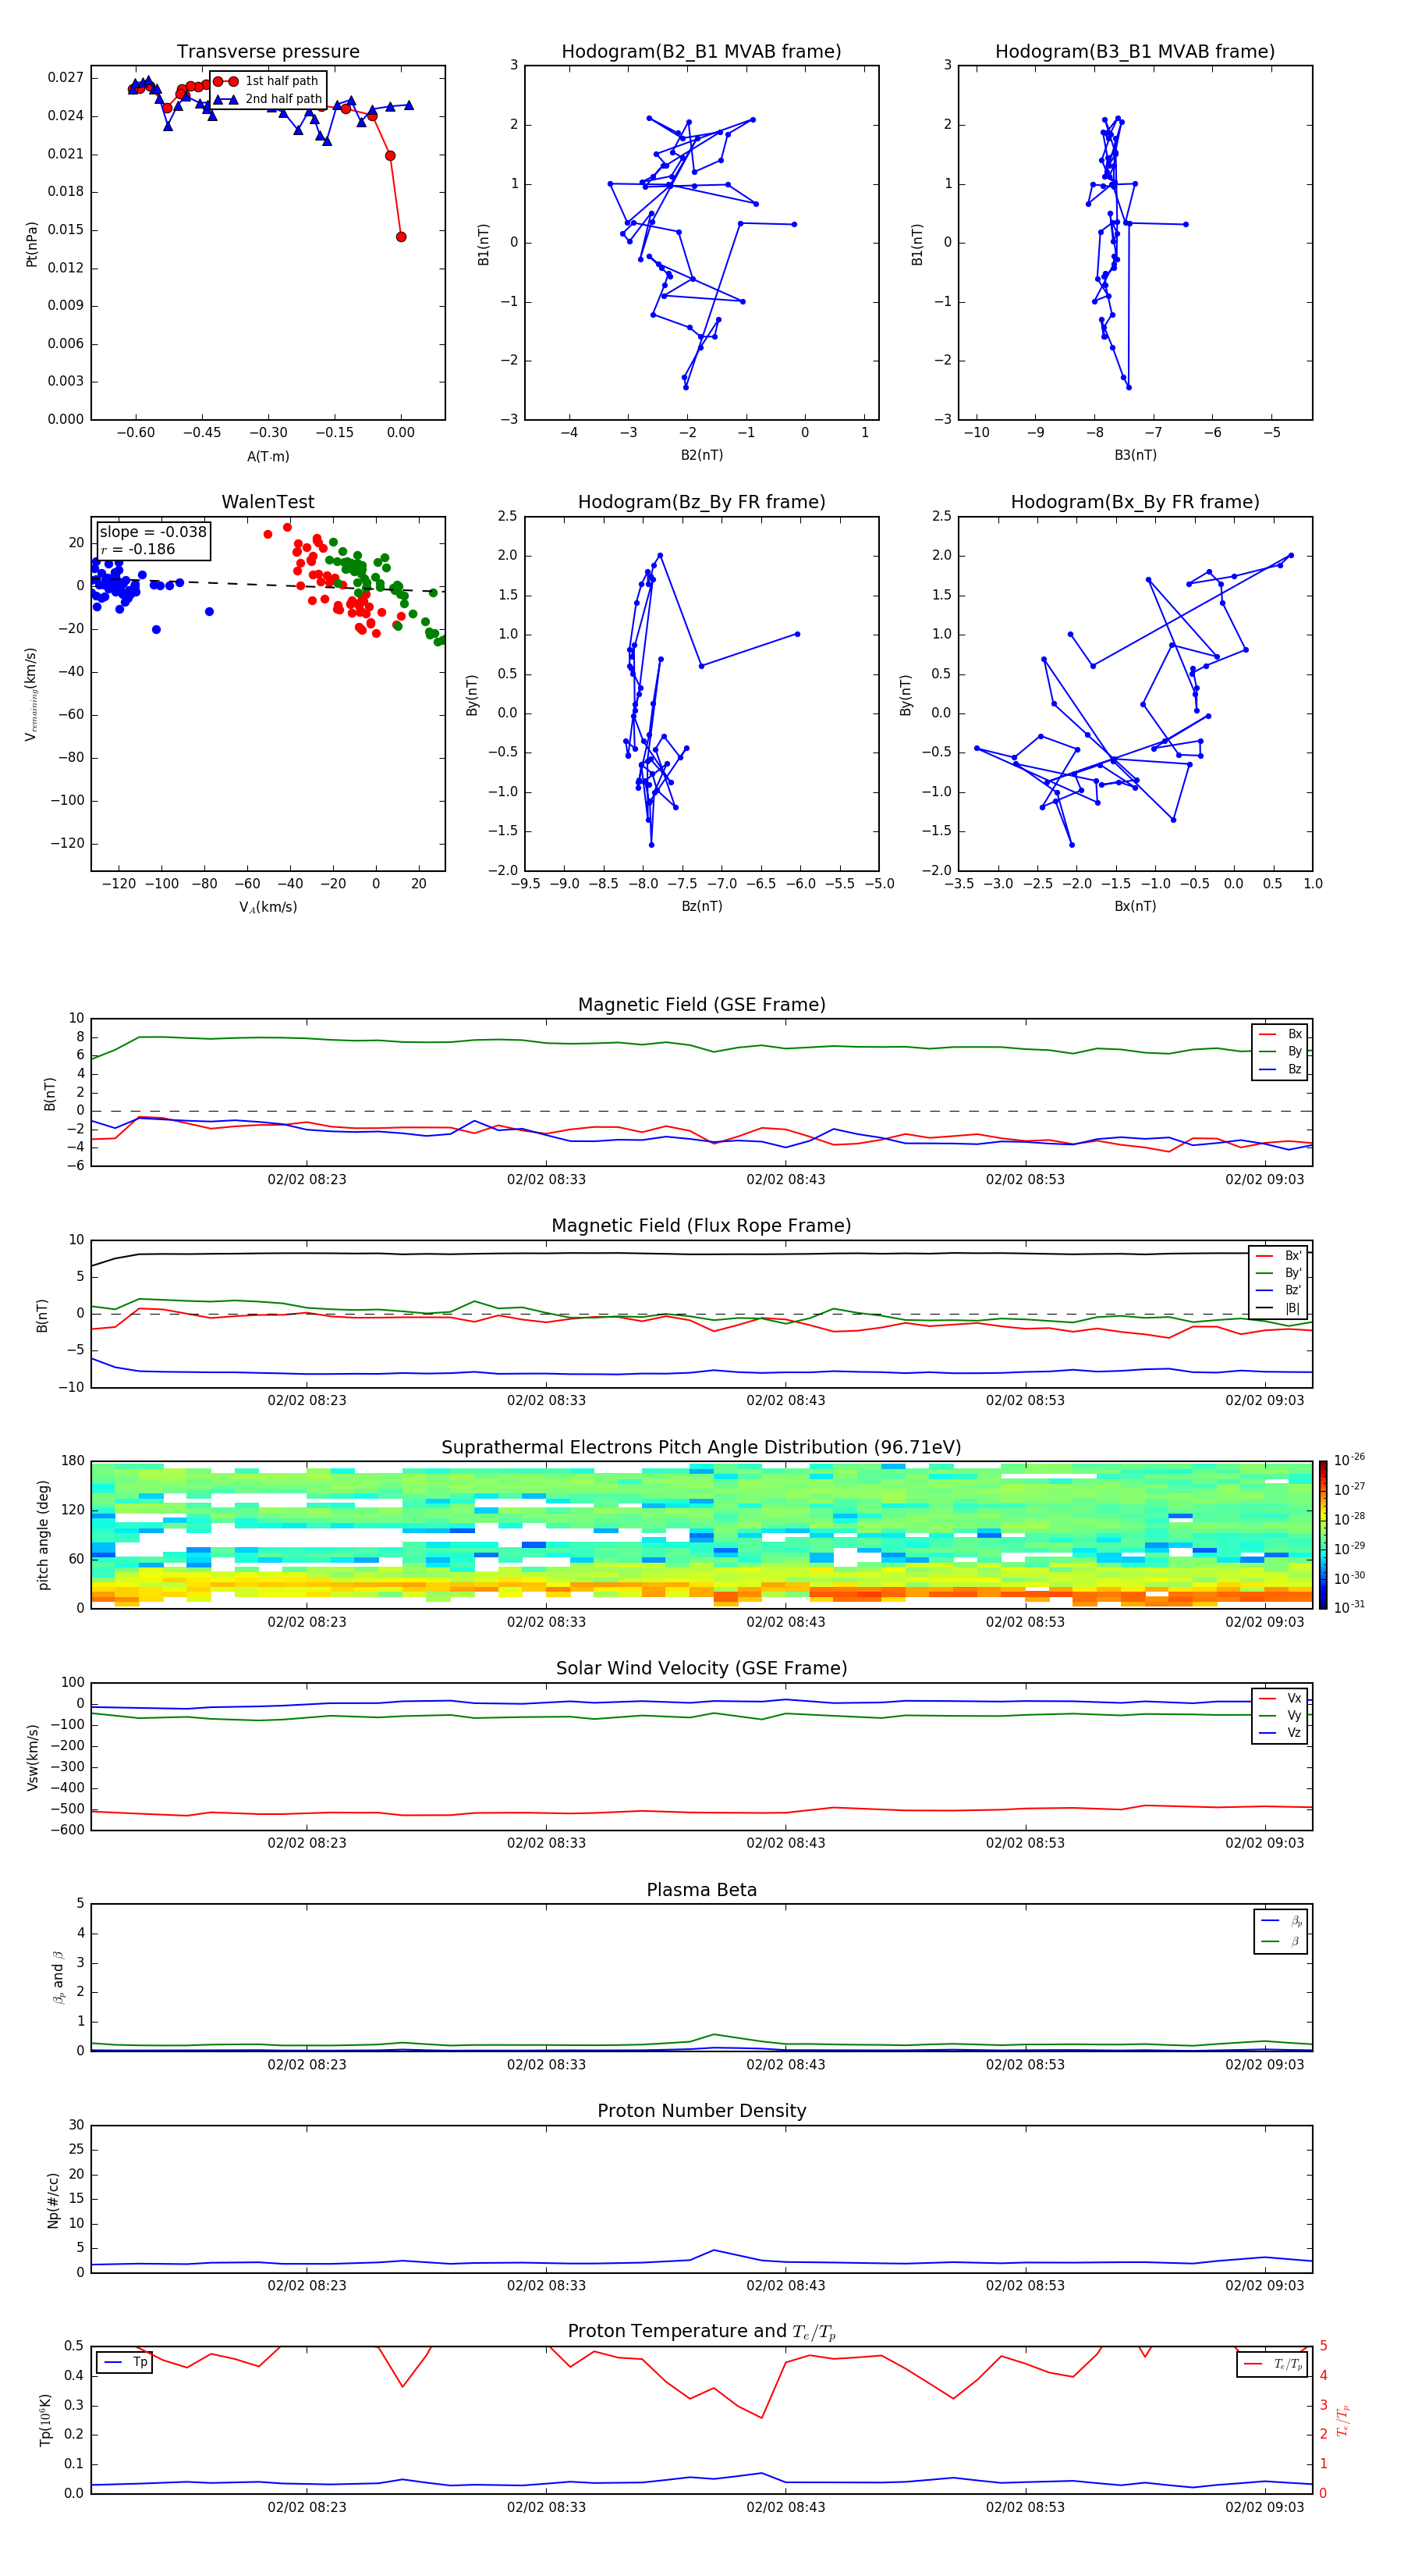Click the "pitch angle (deg)" axis label
This screenshot has width=1404, height=2576.
pyautogui.click(x=43, y=1534)
